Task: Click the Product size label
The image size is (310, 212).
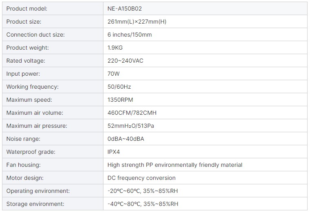Action: pos(24,22)
